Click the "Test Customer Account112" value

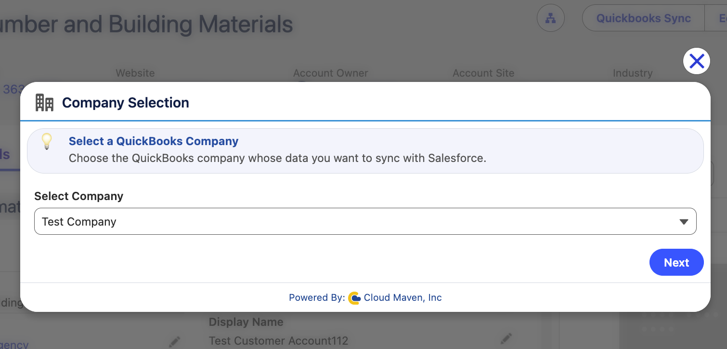(x=278, y=341)
